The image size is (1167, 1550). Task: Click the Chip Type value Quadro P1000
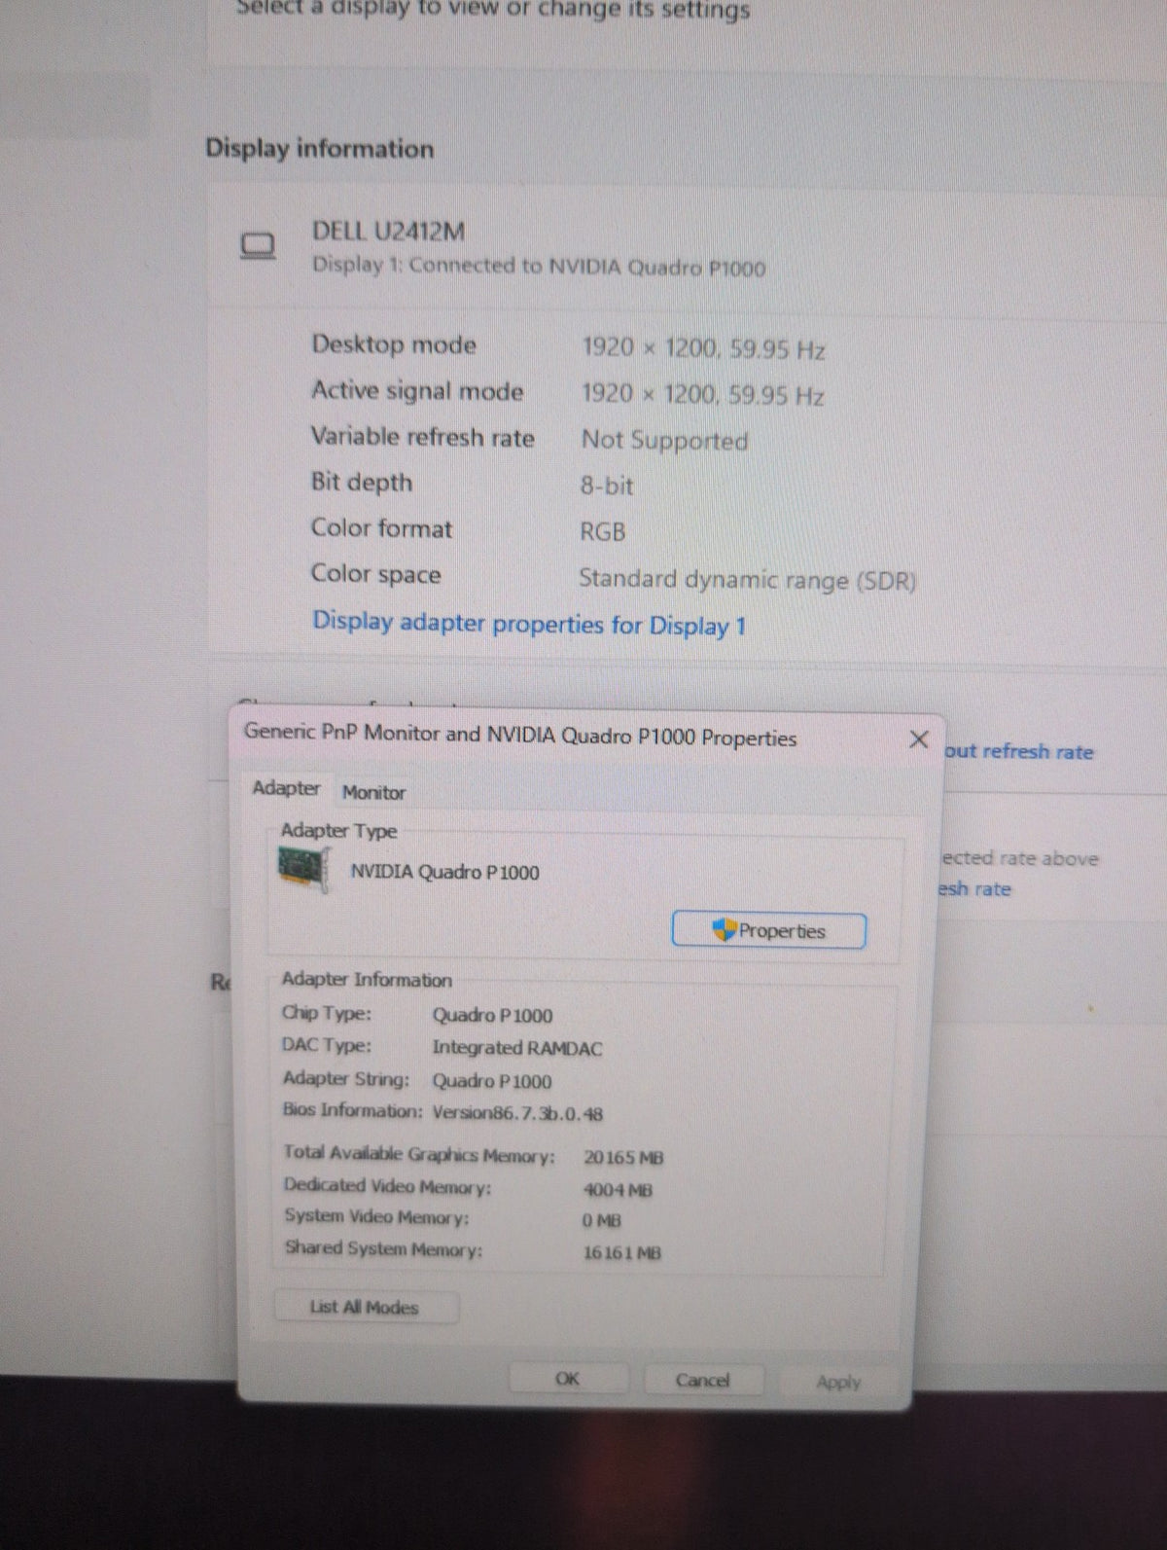(492, 1015)
